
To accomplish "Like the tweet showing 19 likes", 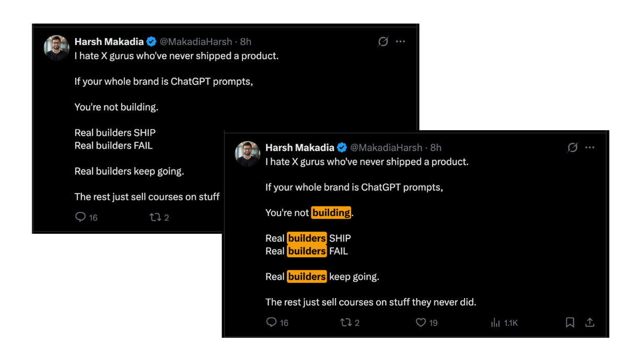I will point(421,323).
